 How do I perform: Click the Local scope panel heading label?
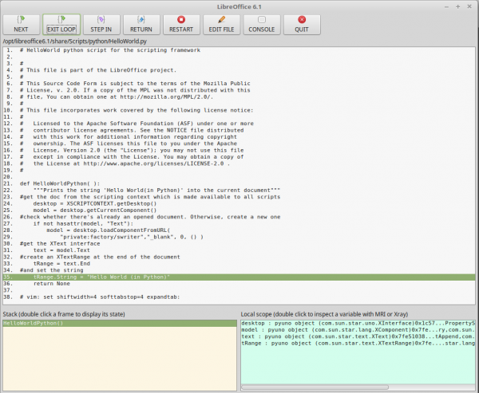coord(324,314)
